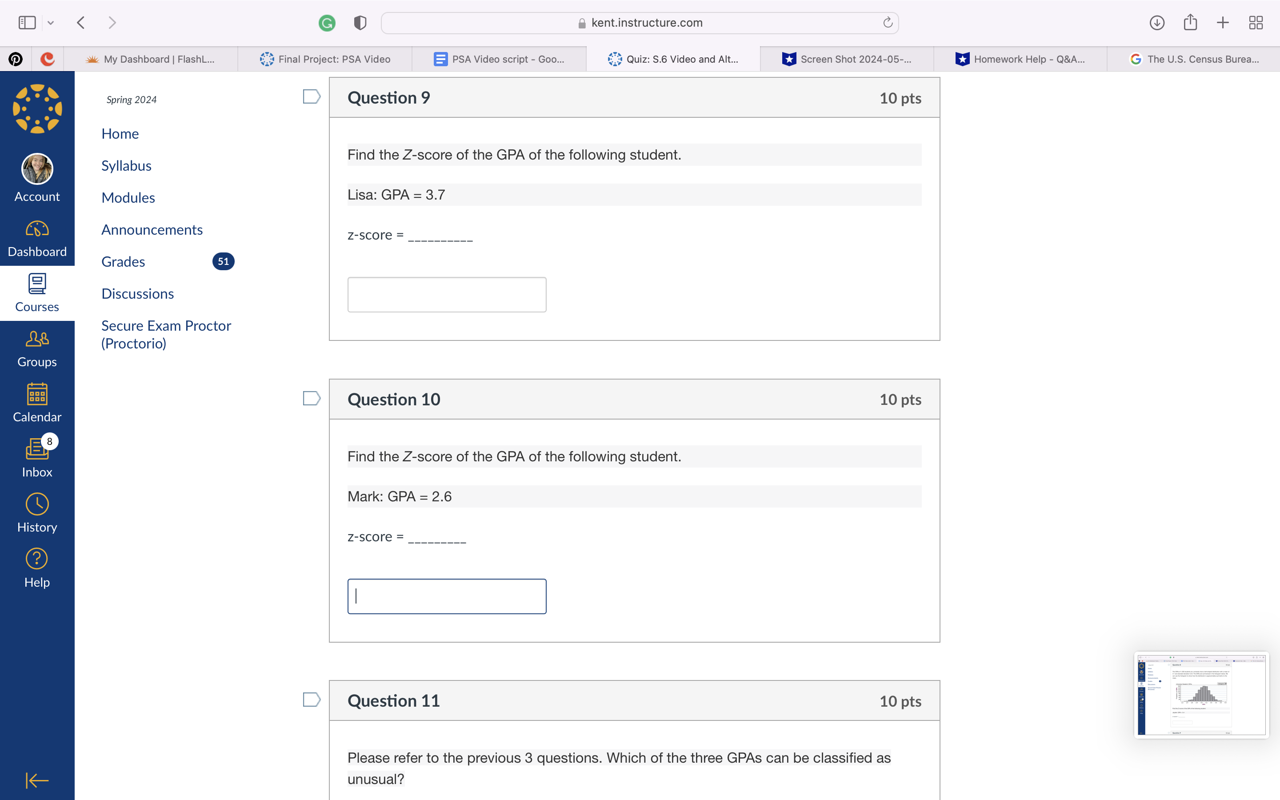1280x800 pixels.
Task: Click the Question 9 answer field
Action: point(446,295)
